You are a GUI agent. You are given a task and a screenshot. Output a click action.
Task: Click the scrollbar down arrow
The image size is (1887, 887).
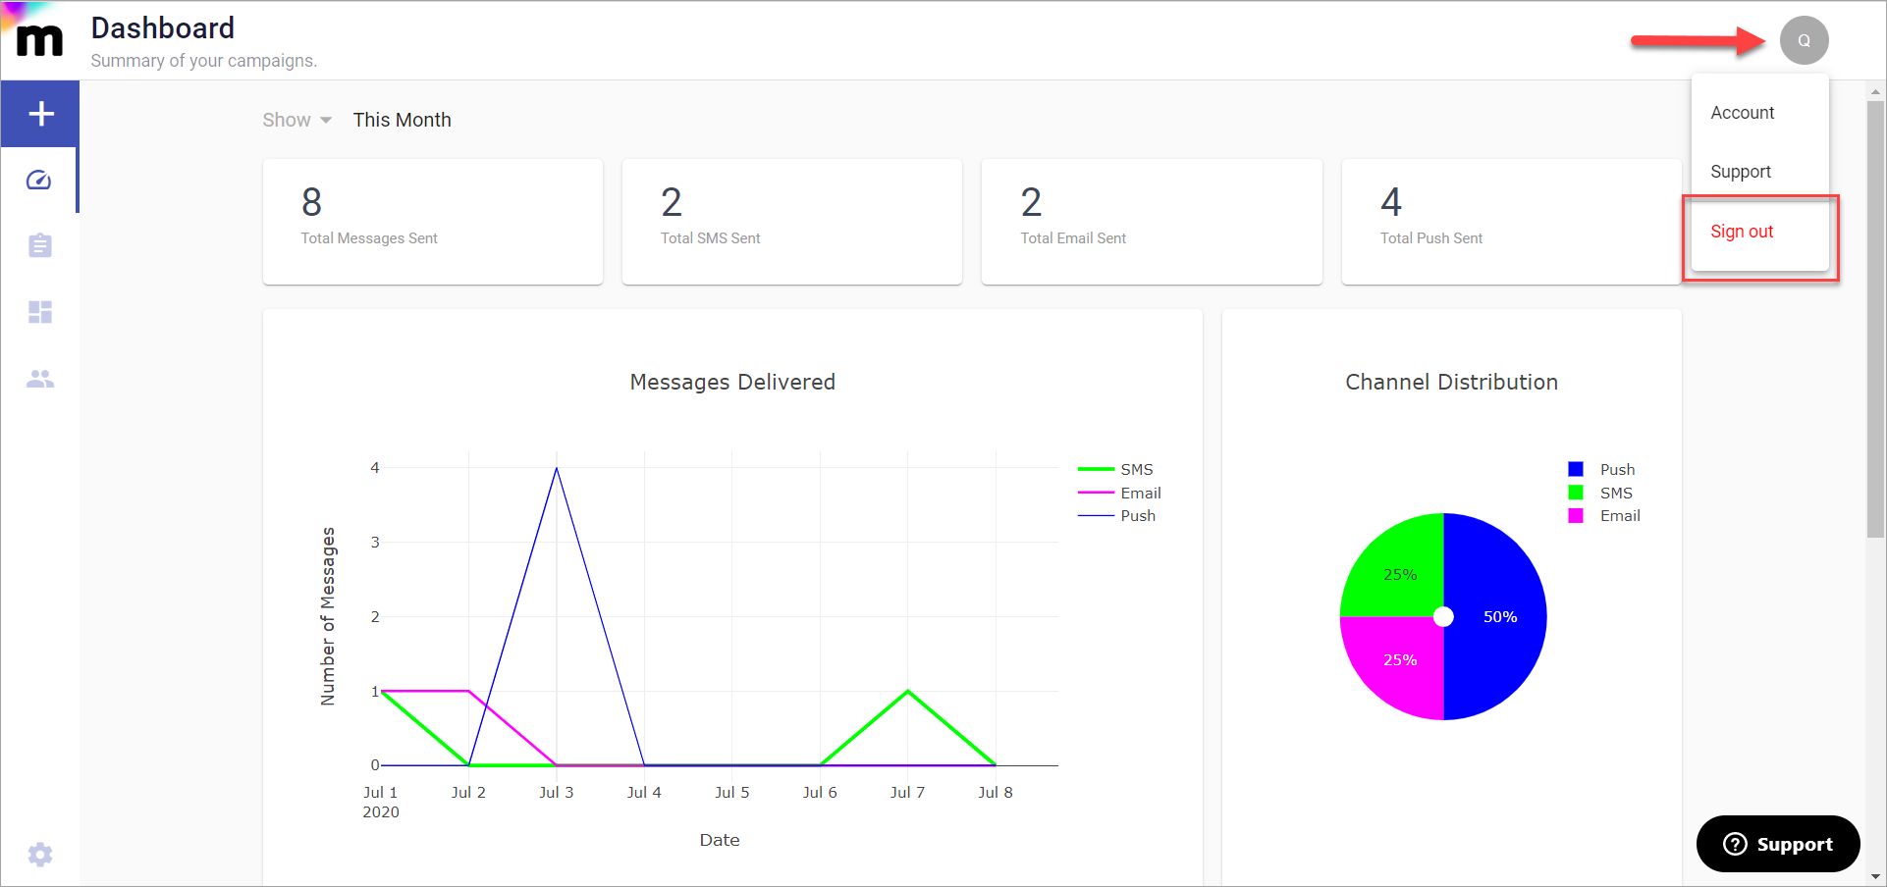[x=1875, y=876]
